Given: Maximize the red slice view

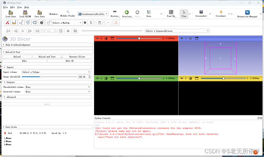Looking at the screenshot, I should click(112, 38).
